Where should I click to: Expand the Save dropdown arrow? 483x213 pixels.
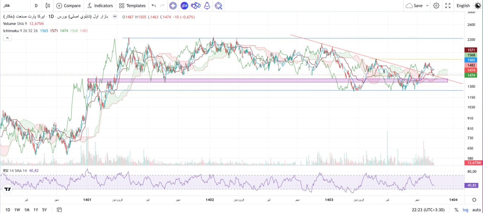coord(427,6)
